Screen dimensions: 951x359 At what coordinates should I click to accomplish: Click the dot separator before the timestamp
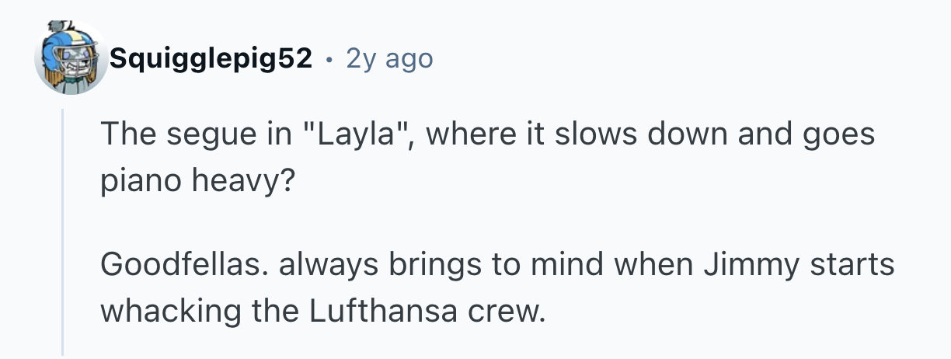point(329,58)
